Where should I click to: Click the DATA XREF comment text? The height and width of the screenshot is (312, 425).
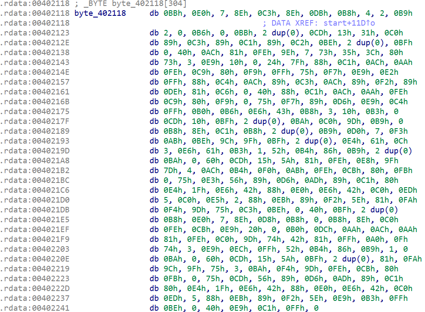click(x=319, y=23)
